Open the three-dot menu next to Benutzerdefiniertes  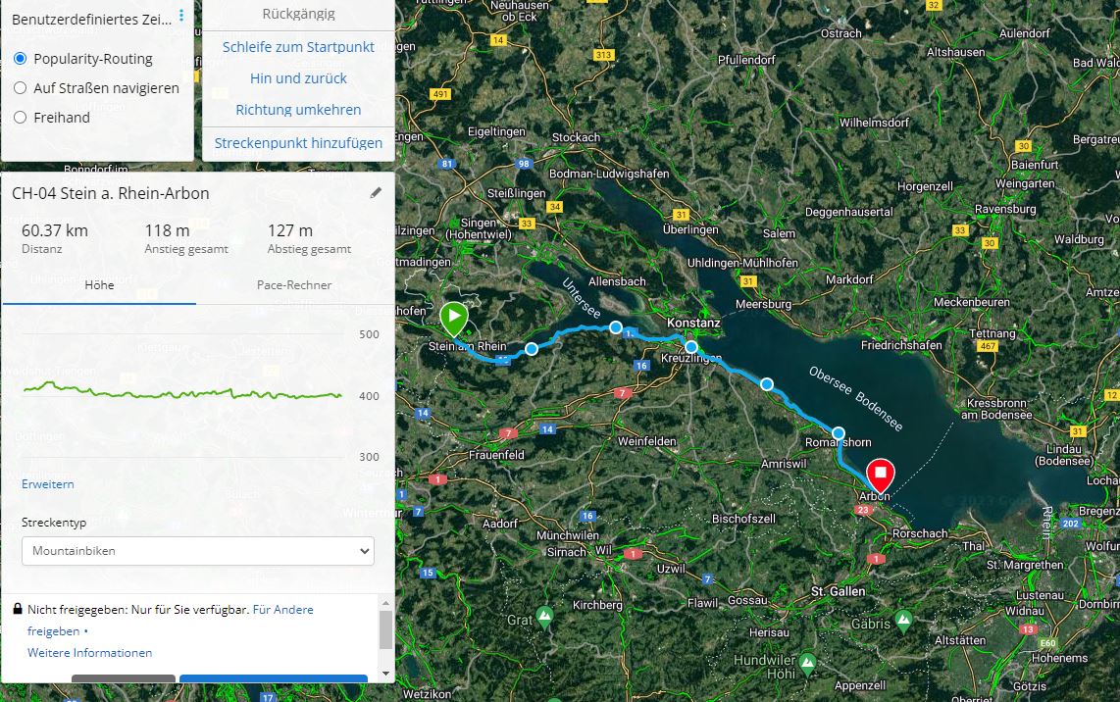(181, 15)
